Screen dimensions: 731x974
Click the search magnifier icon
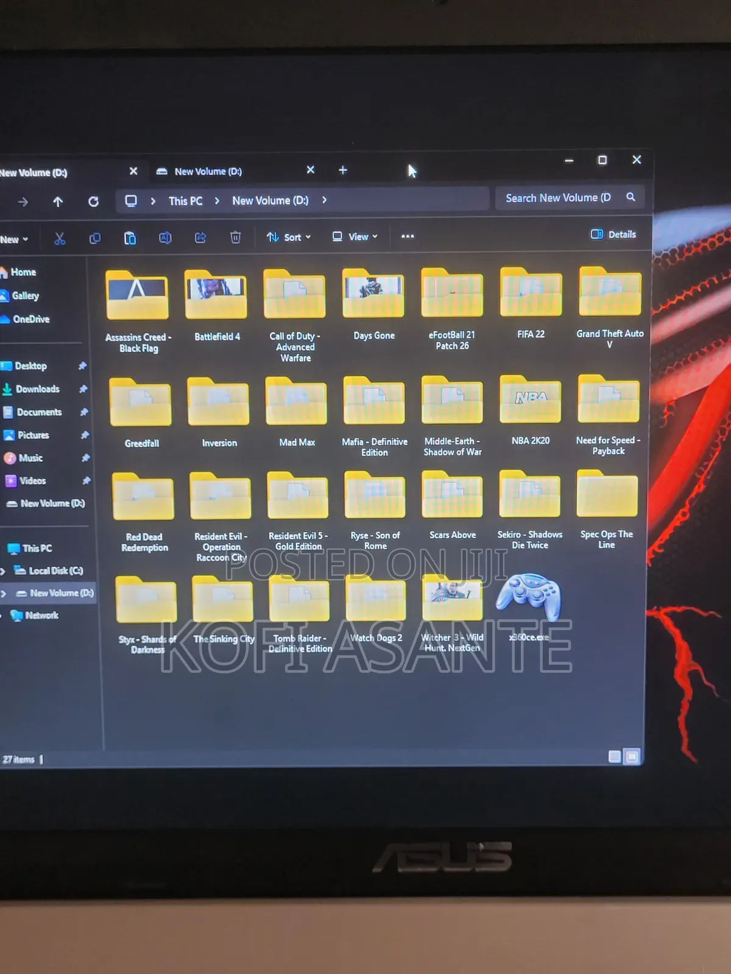coord(630,197)
